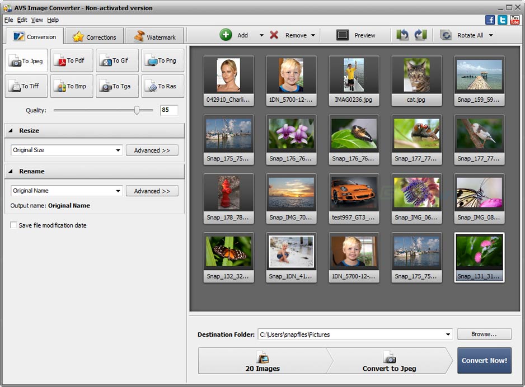525x387 pixels.
Task: Select the Snap_IMG_70... sunset thumbnail
Action: (291, 199)
